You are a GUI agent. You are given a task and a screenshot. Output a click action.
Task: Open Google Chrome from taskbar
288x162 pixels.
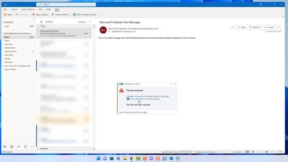click(131, 158)
